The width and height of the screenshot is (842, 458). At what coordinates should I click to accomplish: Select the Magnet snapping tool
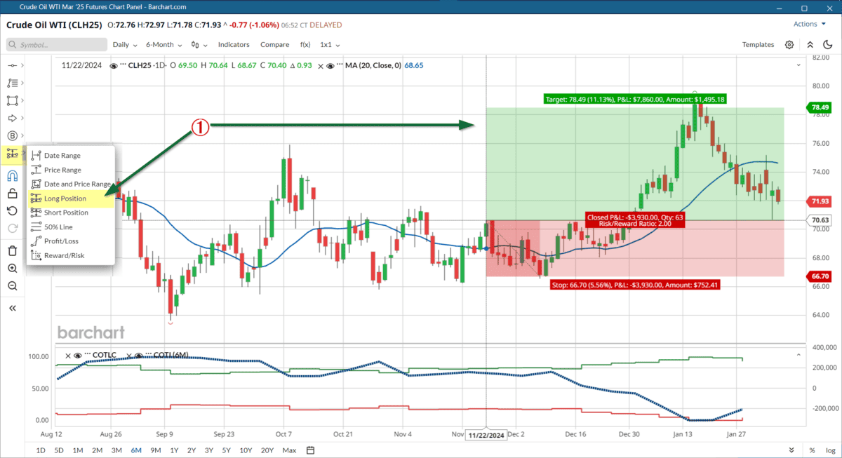(x=13, y=175)
